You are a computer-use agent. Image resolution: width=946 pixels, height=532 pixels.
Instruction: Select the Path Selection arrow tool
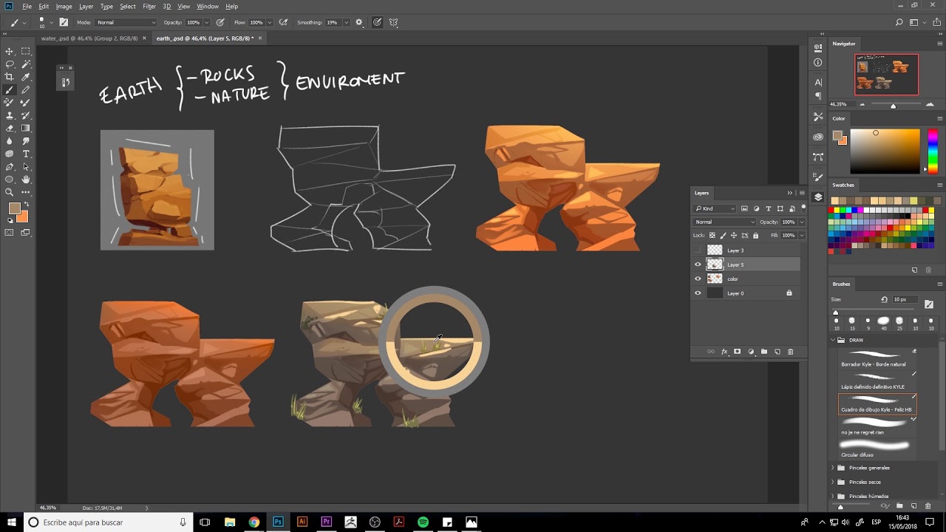(x=26, y=167)
